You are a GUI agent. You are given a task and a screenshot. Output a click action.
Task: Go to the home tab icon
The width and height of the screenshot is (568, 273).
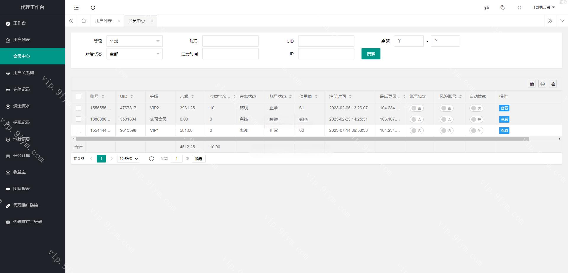point(84,21)
